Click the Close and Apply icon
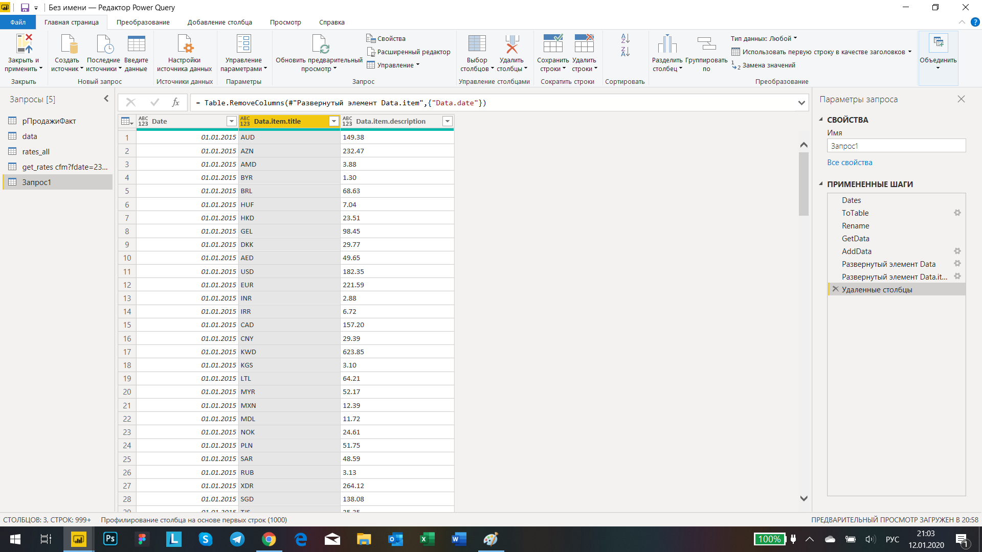982x552 pixels. coord(24,44)
